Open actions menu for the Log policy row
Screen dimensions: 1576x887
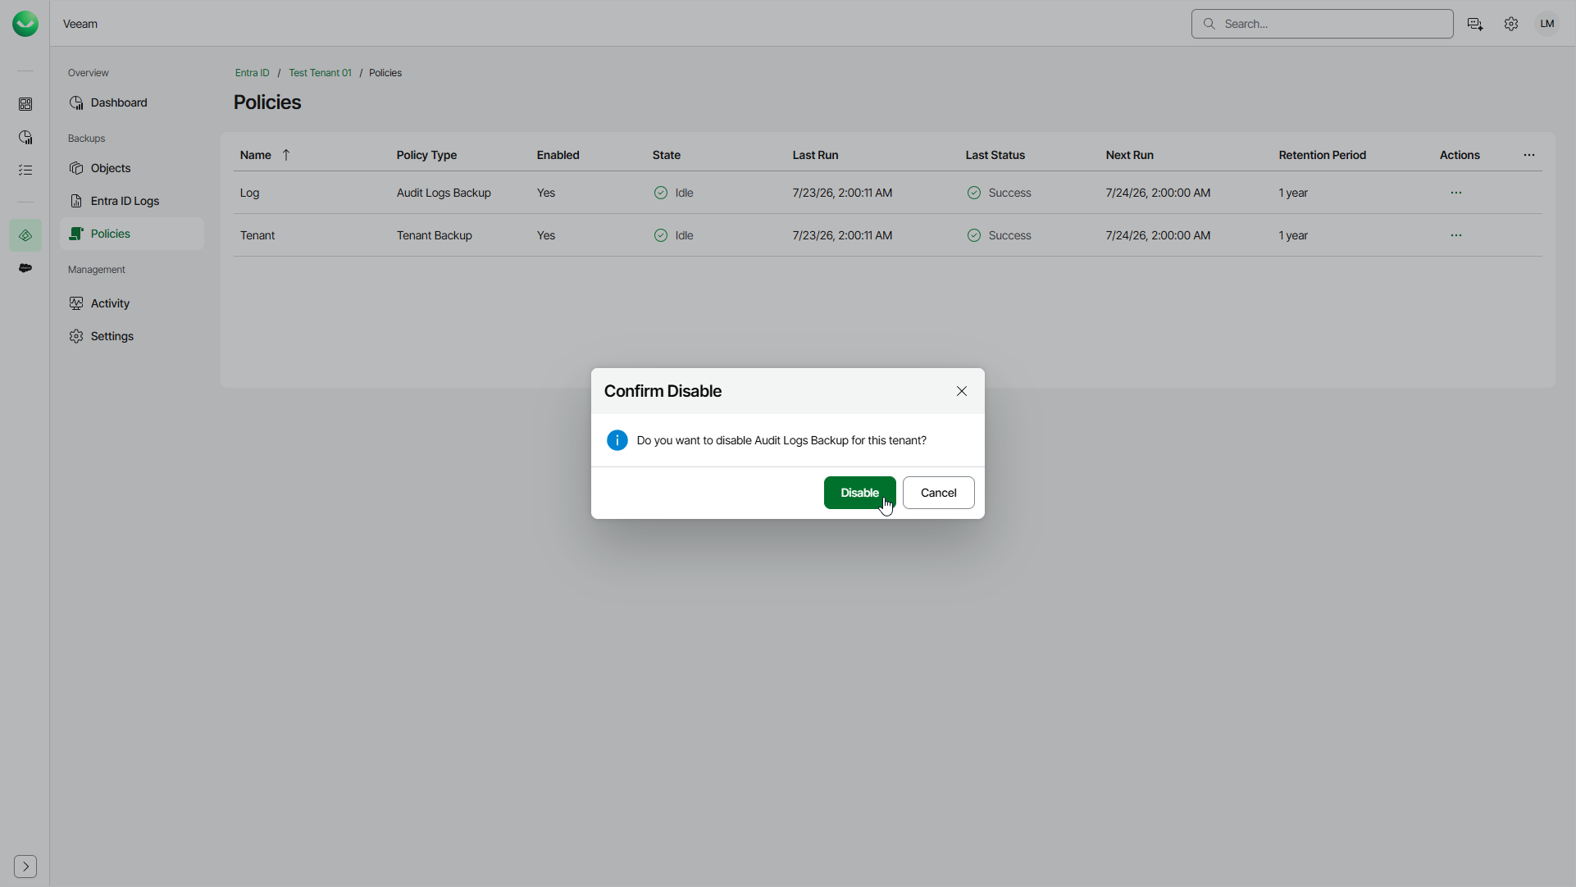tap(1456, 193)
